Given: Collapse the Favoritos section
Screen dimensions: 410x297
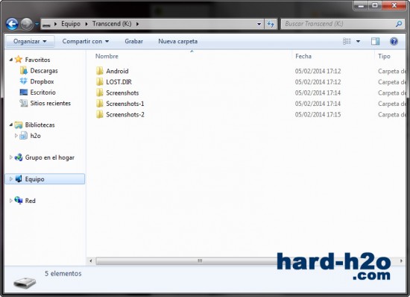Looking at the screenshot, I should [x=11, y=60].
